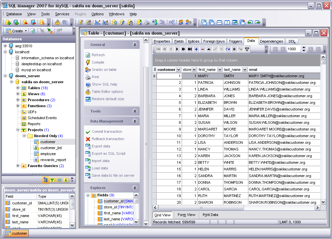This screenshot has width=332, height=239.
Task: Expand the Tables (18) tree node
Action: tap(18, 88)
